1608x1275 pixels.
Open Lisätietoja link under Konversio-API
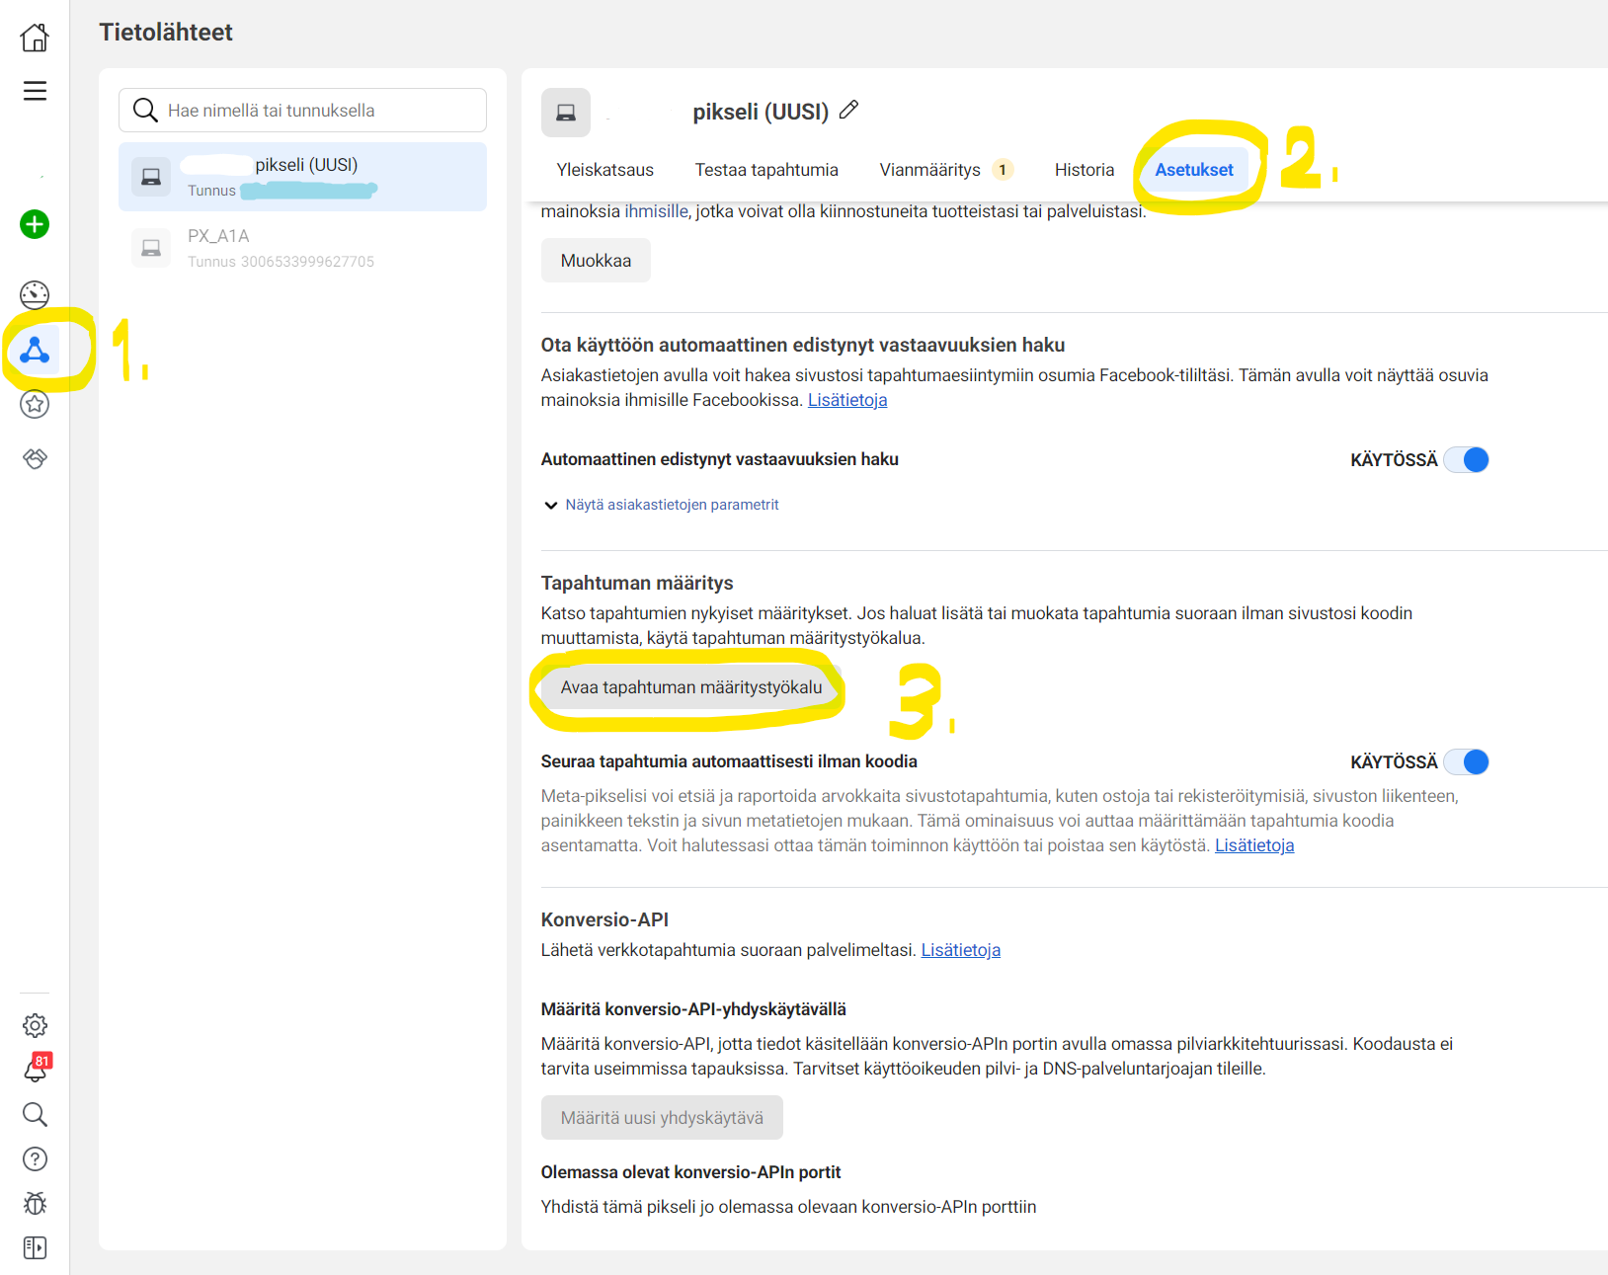[x=959, y=949]
